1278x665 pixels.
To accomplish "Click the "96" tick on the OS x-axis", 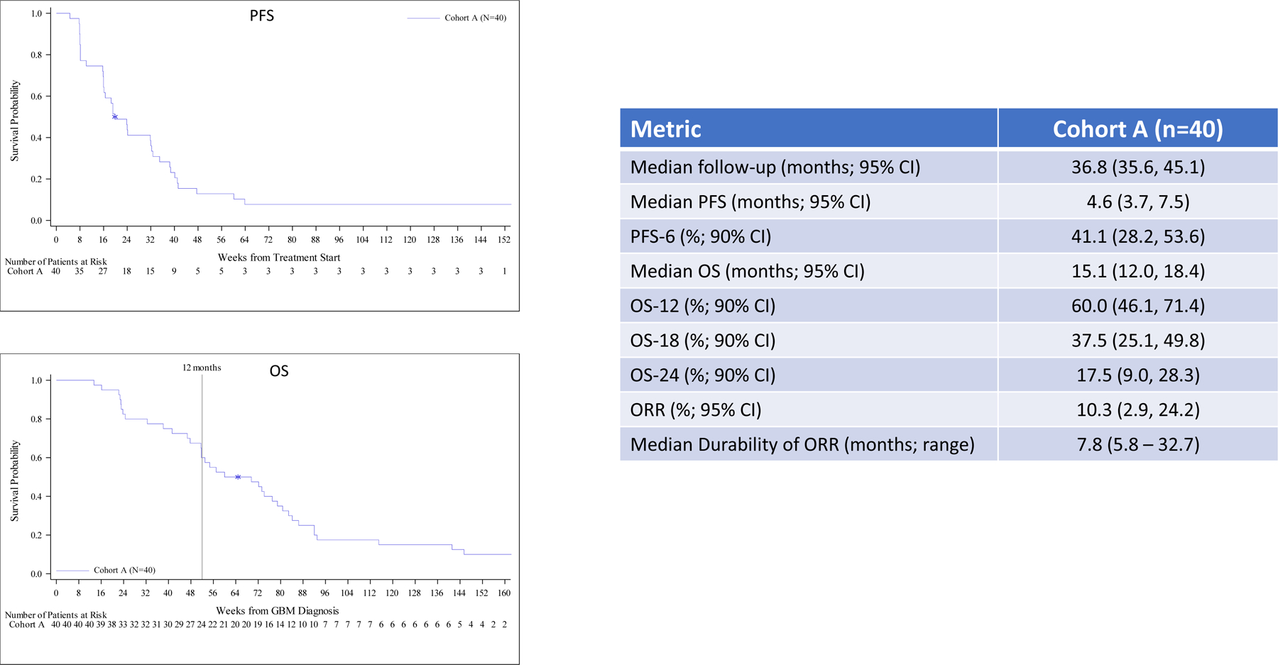I will 324,593.
